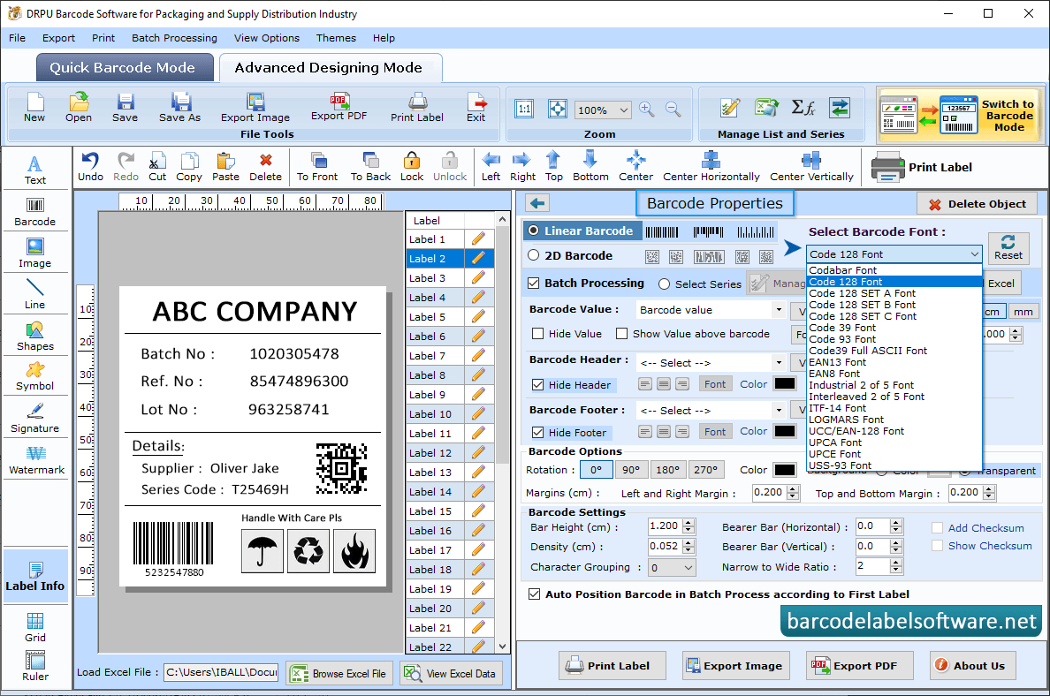The height and width of the screenshot is (696, 1050).
Task: Click the Exit icon
Action: pos(476,107)
